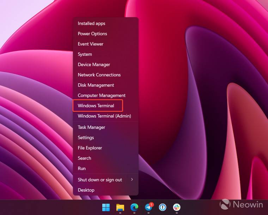Open 1Password from the taskbar

[163, 207]
